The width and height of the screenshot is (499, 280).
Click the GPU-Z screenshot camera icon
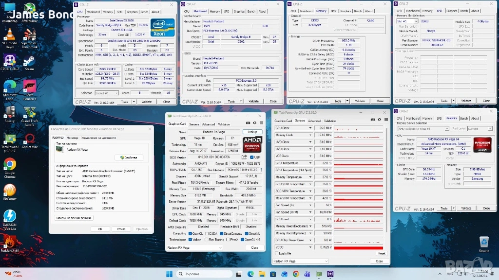(248, 123)
